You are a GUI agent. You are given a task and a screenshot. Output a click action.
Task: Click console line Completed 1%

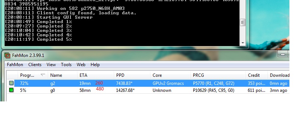pos(38,22)
